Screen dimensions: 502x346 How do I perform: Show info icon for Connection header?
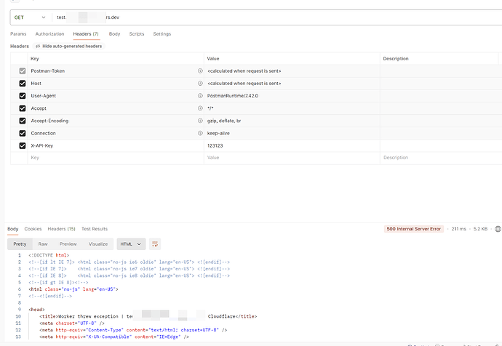point(200,133)
